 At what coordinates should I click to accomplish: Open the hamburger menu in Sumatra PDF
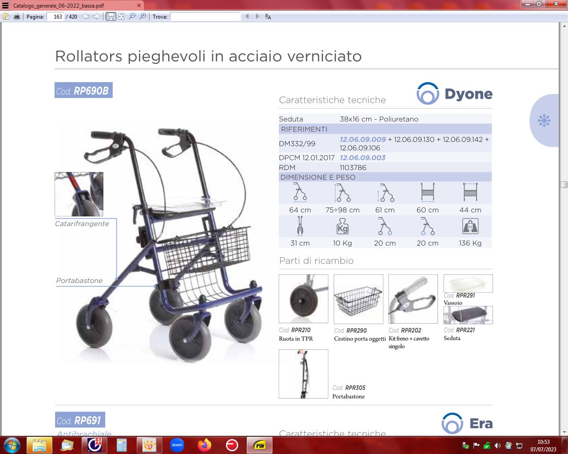pyautogui.click(x=5, y=5)
